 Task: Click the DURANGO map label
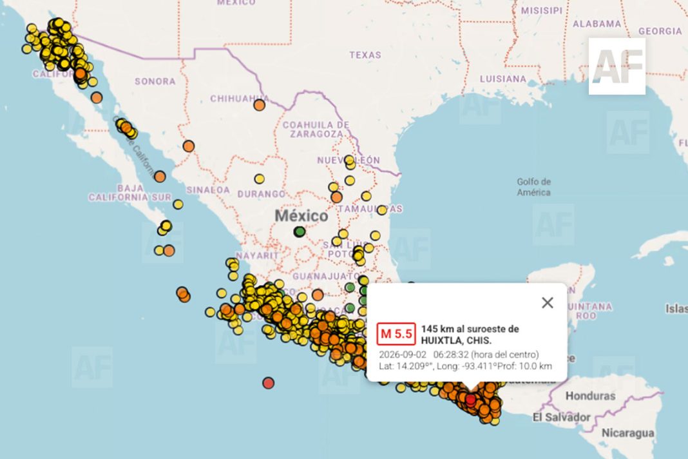click(x=262, y=193)
